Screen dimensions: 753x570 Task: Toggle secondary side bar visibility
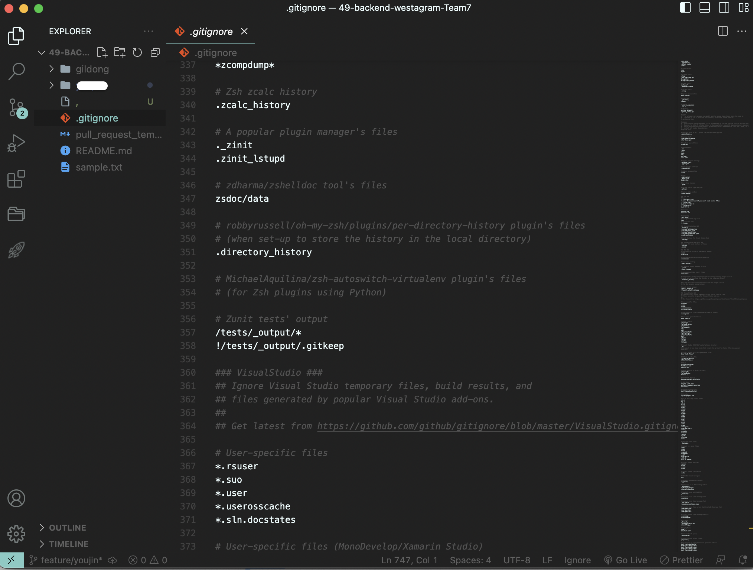(x=724, y=8)
